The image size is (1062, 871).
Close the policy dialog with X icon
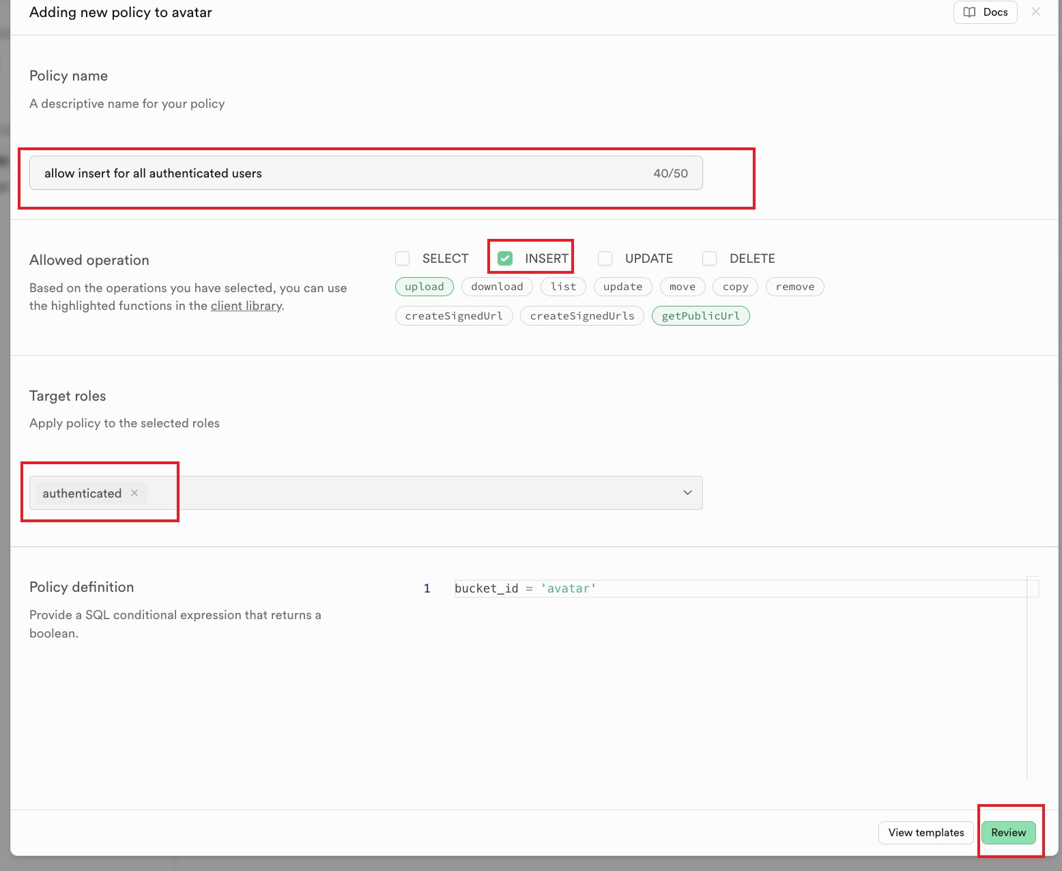click(1035, 12)
